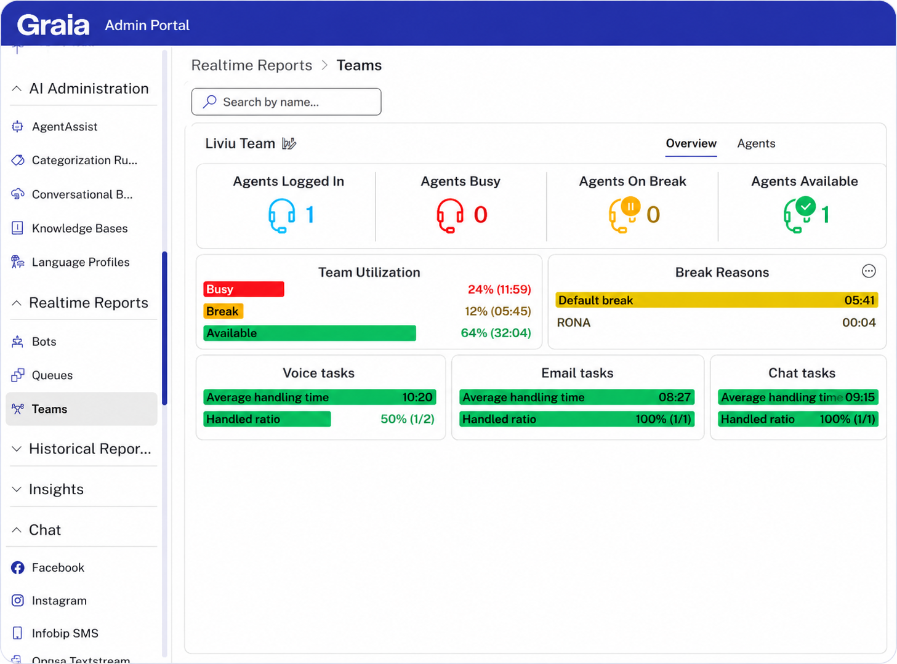
Task: Open Knowledge Bases page
Action: click(x=79, y=228)
